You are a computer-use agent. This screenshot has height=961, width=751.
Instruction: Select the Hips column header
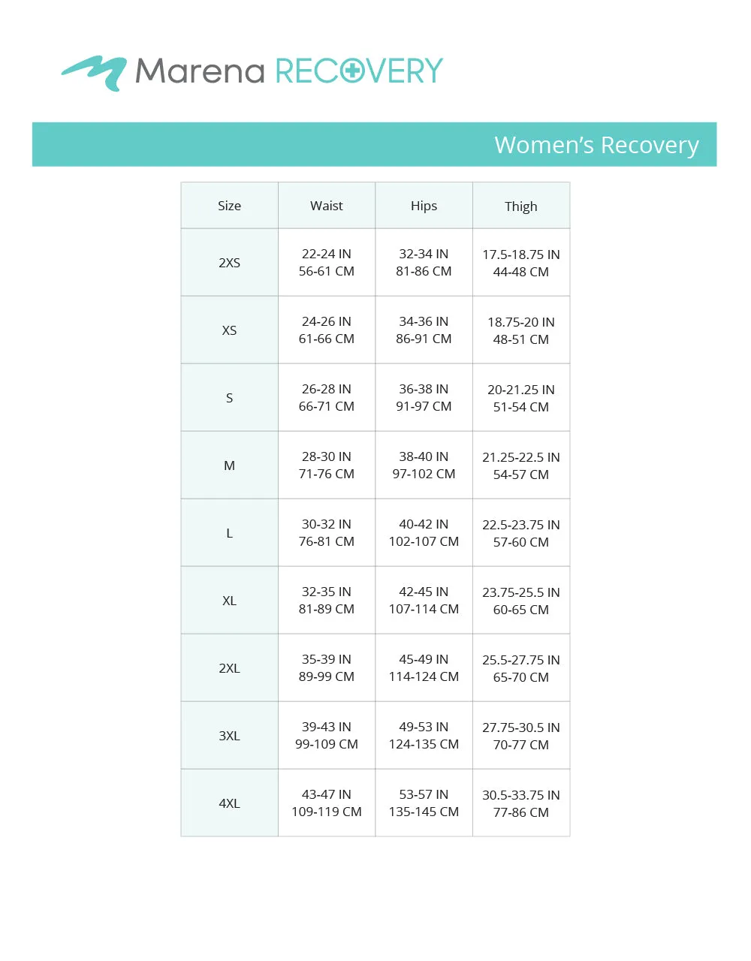click(424, 206)
